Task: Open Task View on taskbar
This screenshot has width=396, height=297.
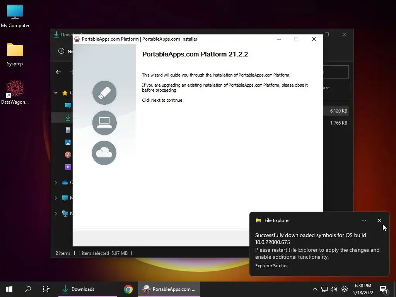Action: (46, 289)
